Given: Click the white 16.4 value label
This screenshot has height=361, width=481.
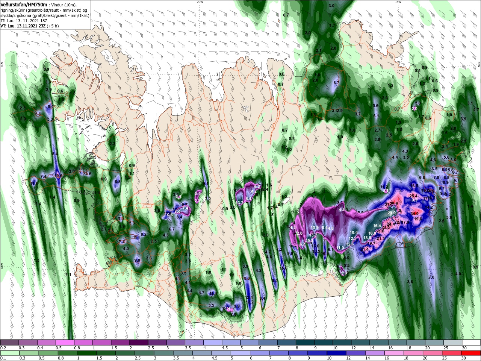Looking at the screenshot, I should tap(377, 226).
